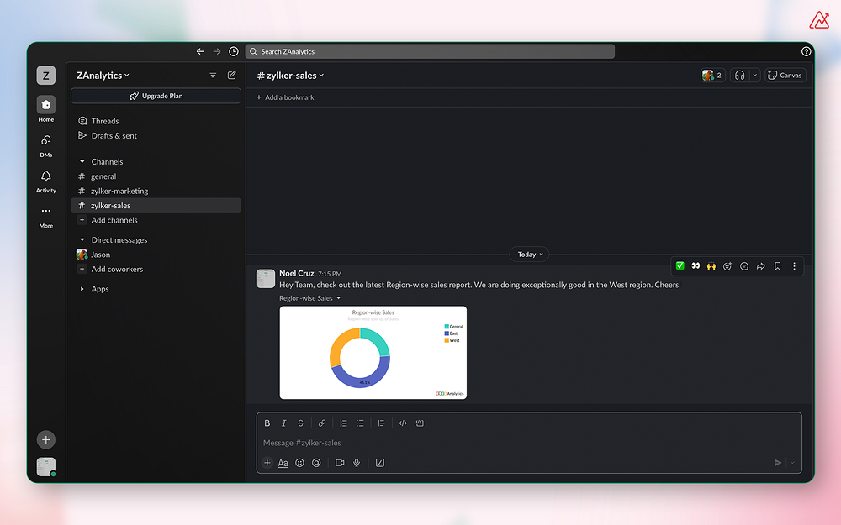Open Noel Cruz's name link
Viewport: 841px width, 525px height.
pos(297,273)
